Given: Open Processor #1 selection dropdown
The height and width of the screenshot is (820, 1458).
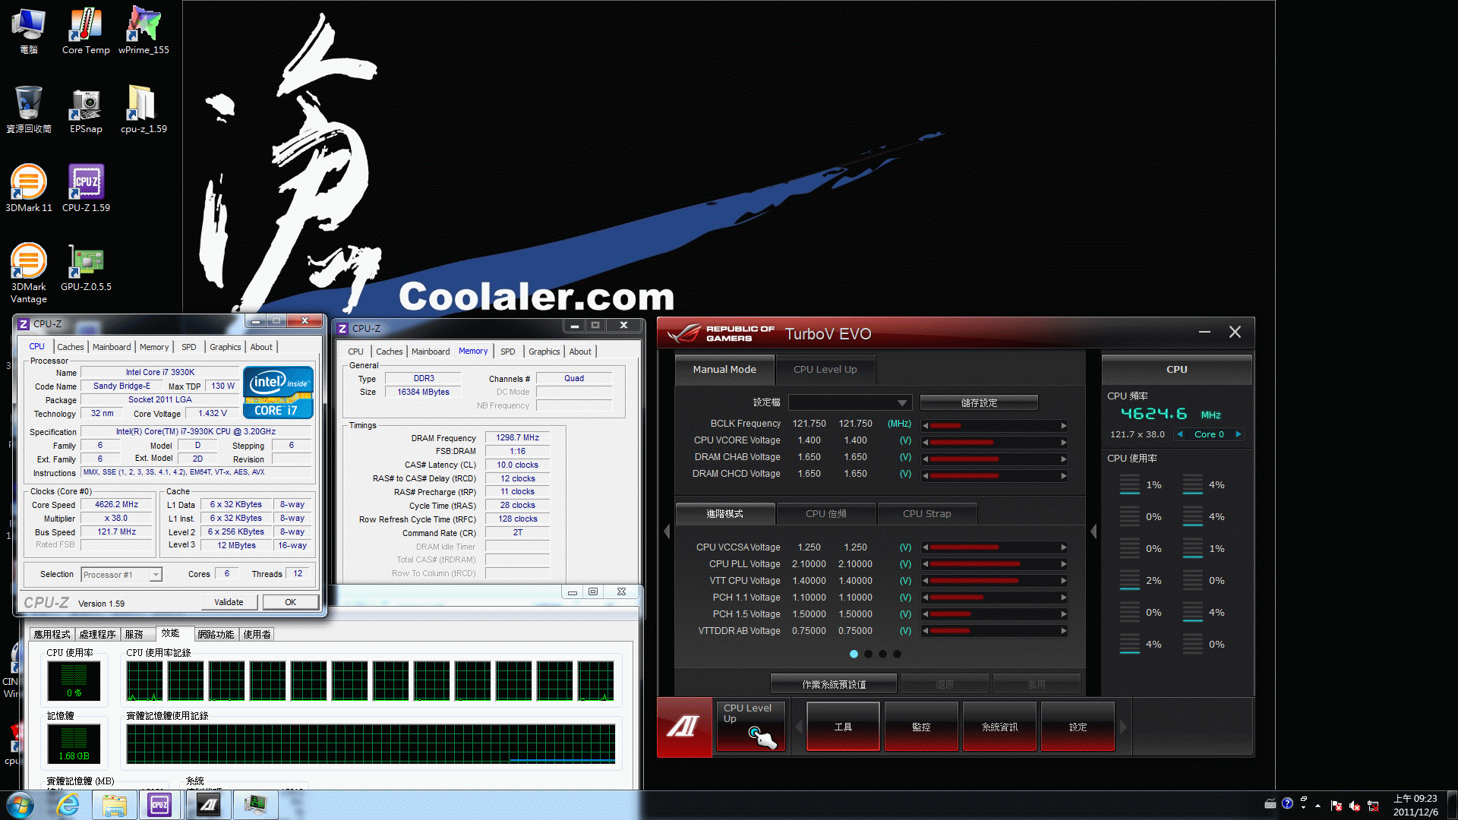Looking at the screenshot, I should coord(121,575).
